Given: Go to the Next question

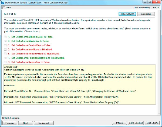Looking at the screenshot, I should pyautogui.click(x=26, y=123).
